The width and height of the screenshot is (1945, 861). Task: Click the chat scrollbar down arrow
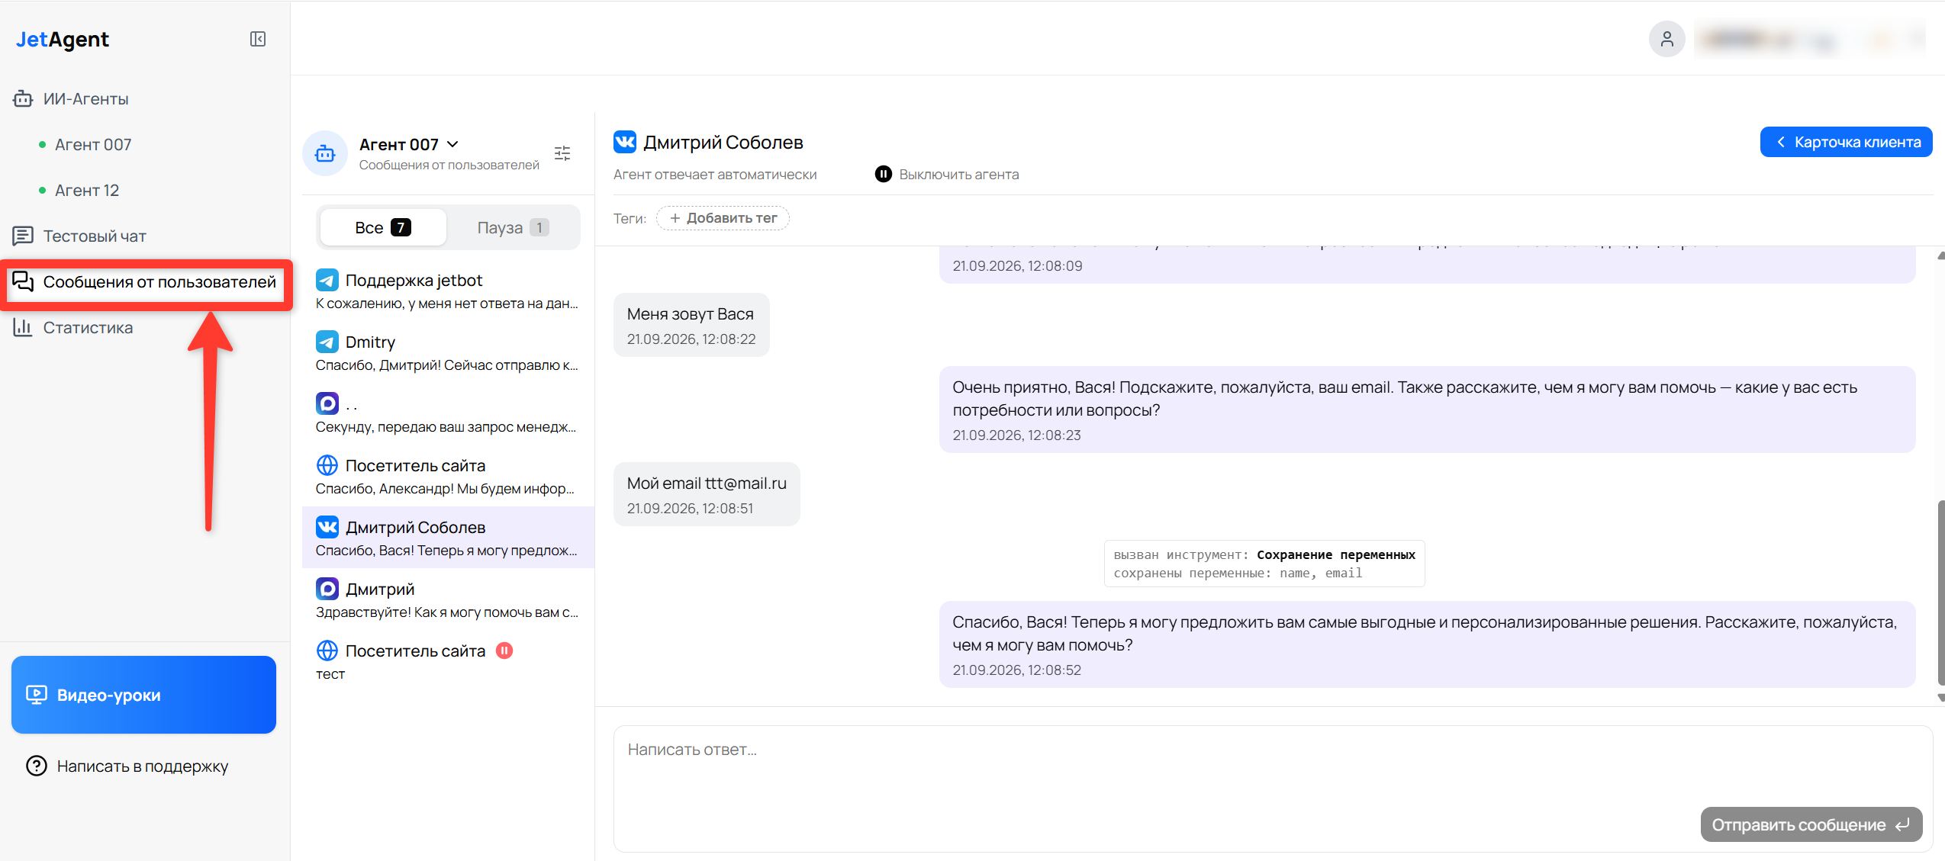pos(1940,698)
